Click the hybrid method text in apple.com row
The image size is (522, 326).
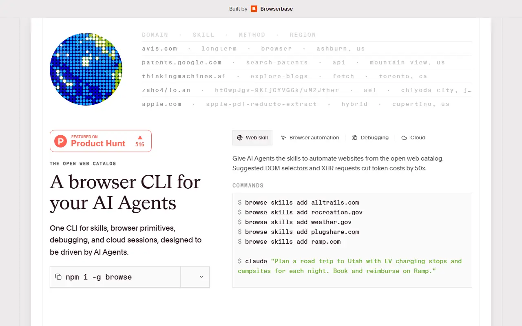[354, 104]
